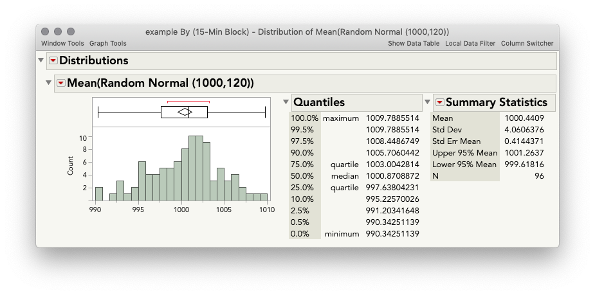Click the Mean value 1000.4409
This screenshot has width=595, height=295.
[x=524, y=118]
